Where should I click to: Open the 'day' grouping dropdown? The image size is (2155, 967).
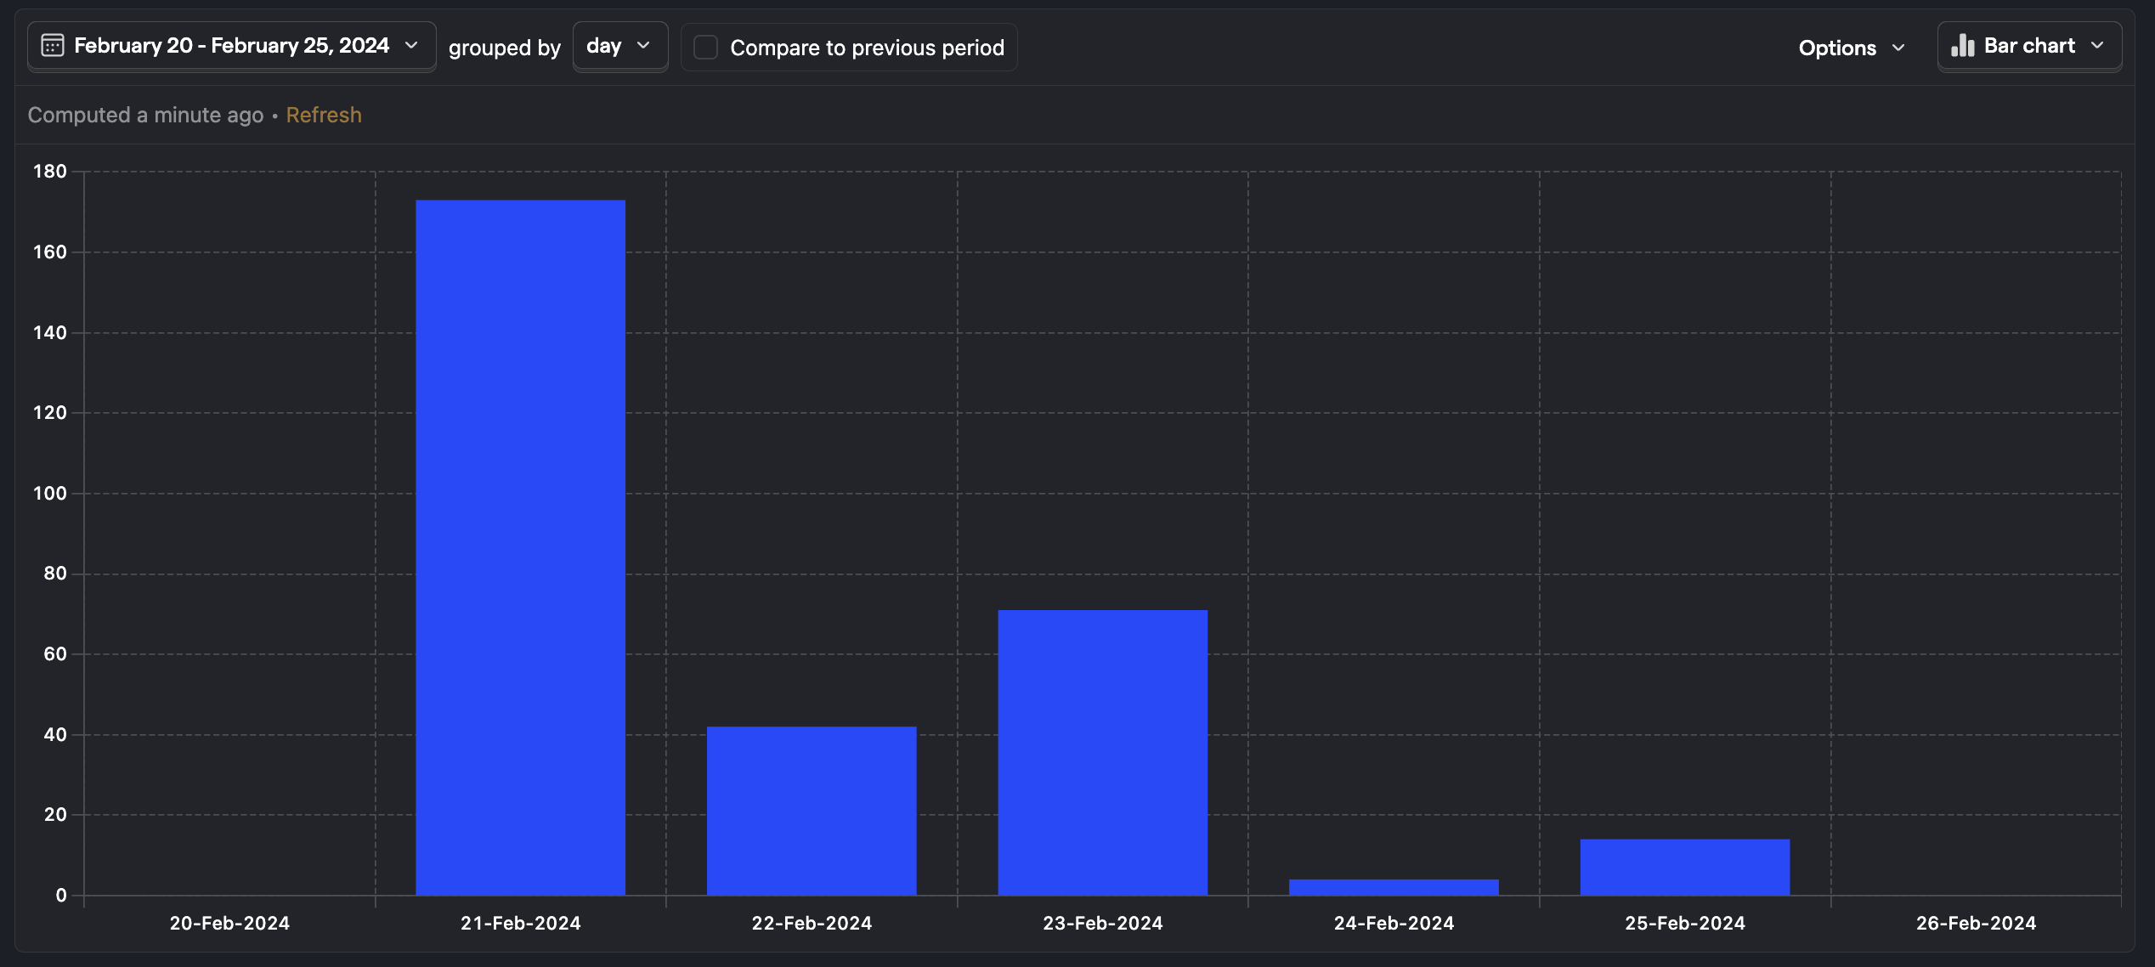619,47
